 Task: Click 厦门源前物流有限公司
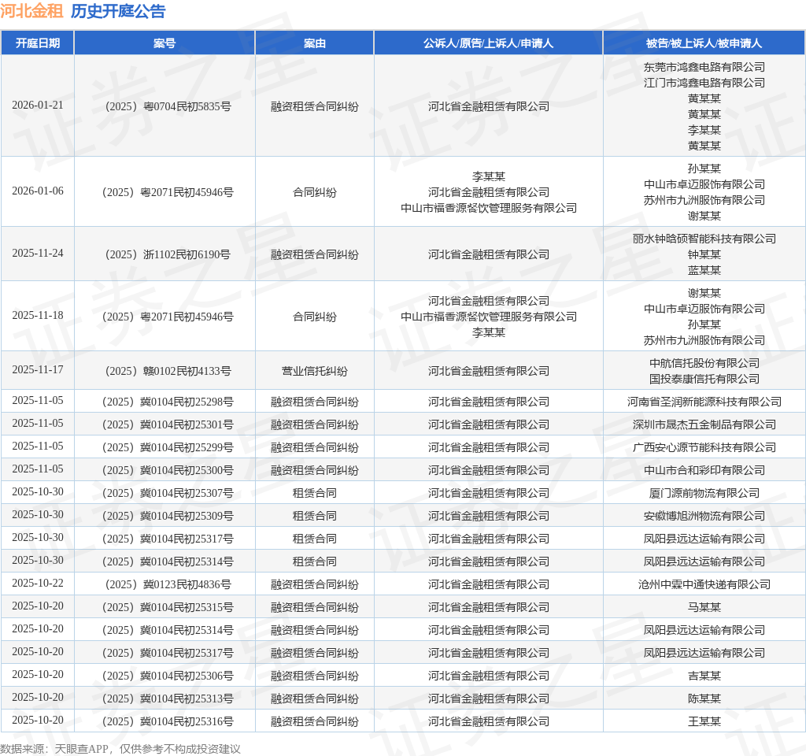click(x=704, y=493)
